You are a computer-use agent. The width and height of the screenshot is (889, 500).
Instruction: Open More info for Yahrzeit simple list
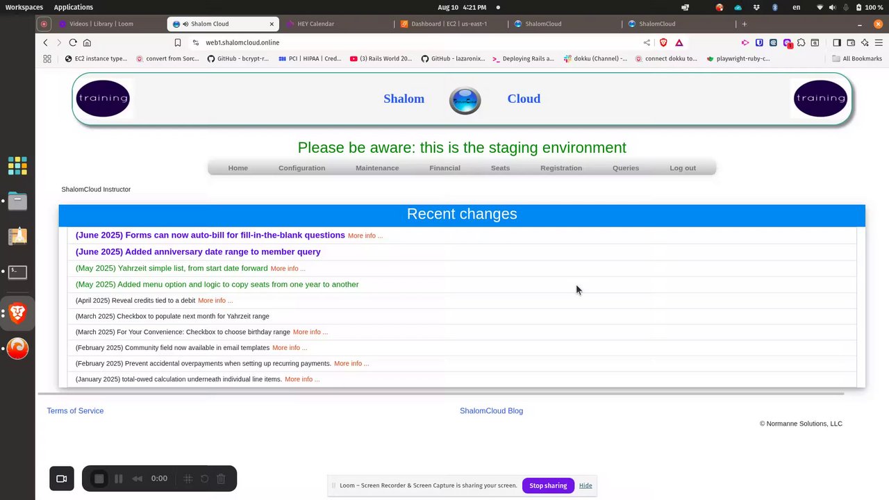click(288, 269)
